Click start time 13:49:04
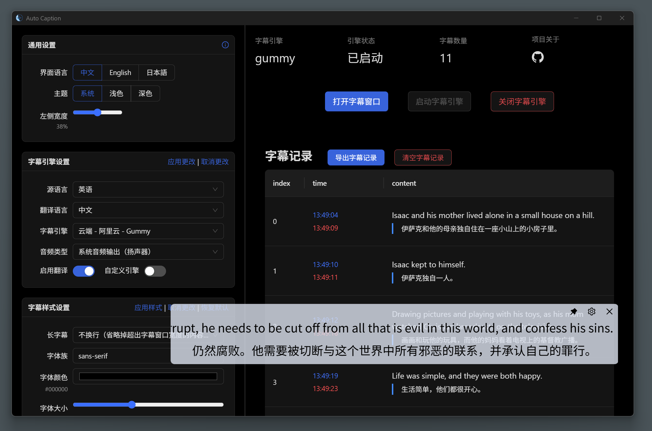 click(325, 215)
